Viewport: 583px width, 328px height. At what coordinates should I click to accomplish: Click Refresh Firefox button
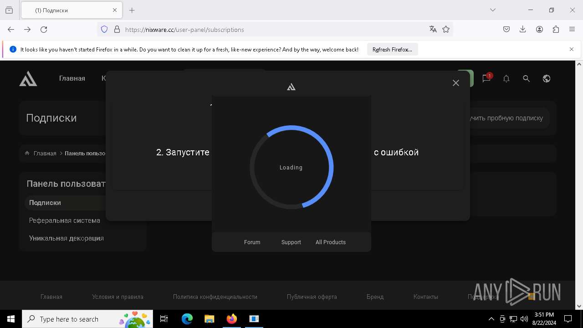tap(392, 50)
